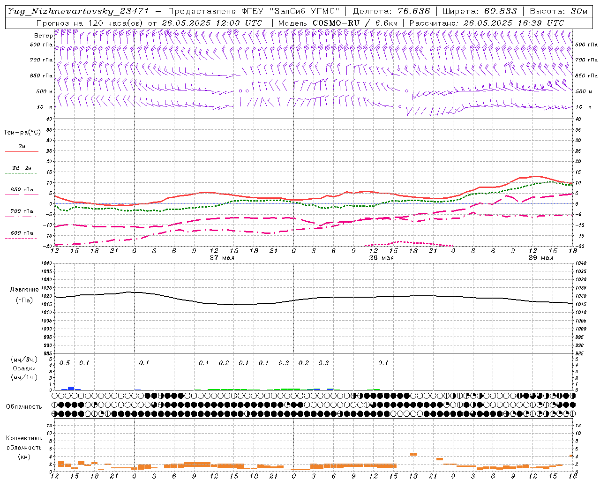Select the 'Облачность' cloud cover label
The image size is (600, 480).
tap(24, 407)
